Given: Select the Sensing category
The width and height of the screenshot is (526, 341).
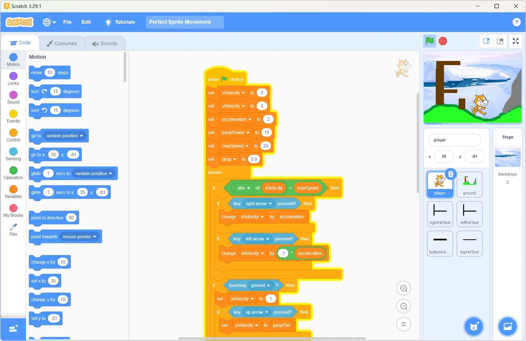Looking at the screenshot, I should coord(13,154).
